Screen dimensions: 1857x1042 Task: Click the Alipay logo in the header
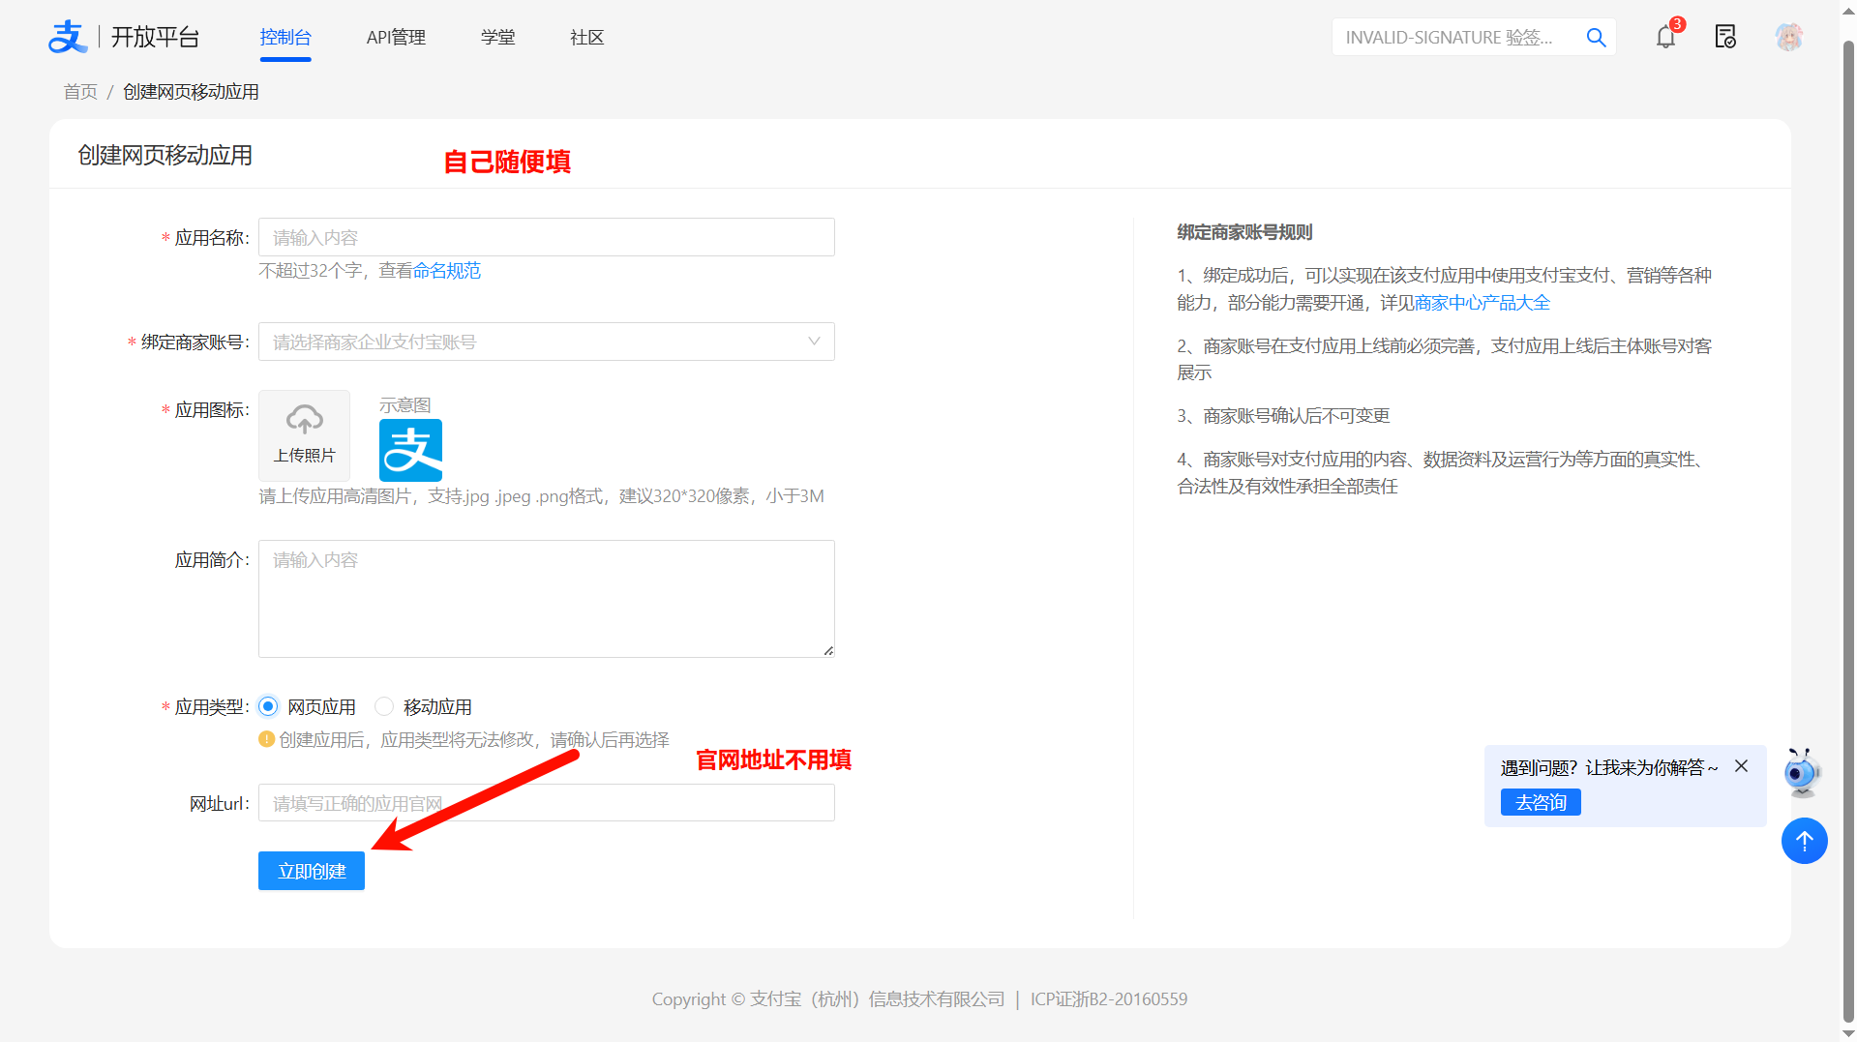68,36
